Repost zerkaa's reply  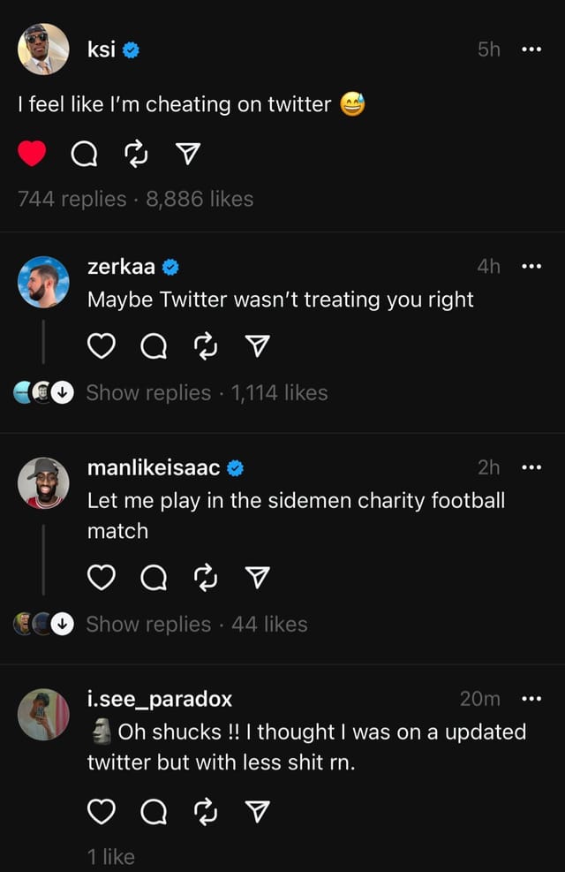point(205,346)
